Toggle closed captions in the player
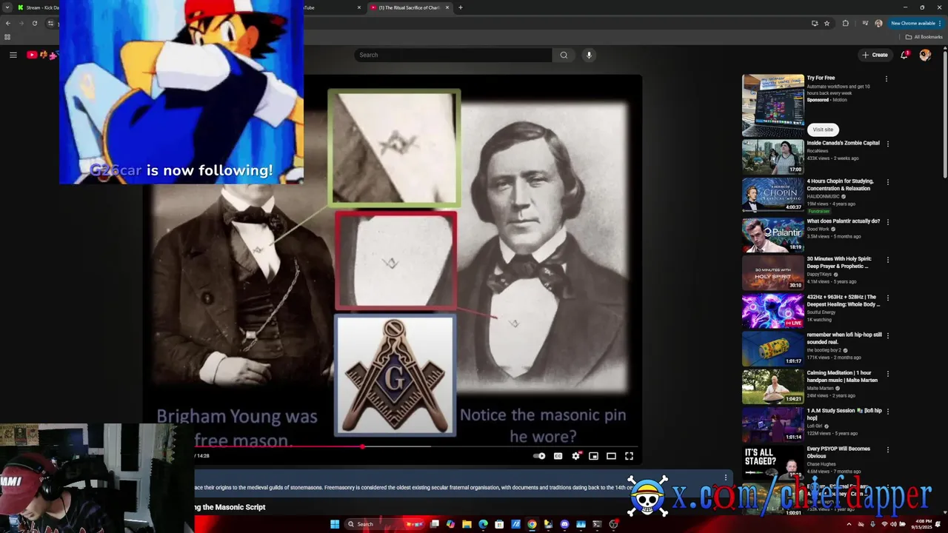This screenshot has height=533, width=948. pyautogui.click(x=558, y=456)
